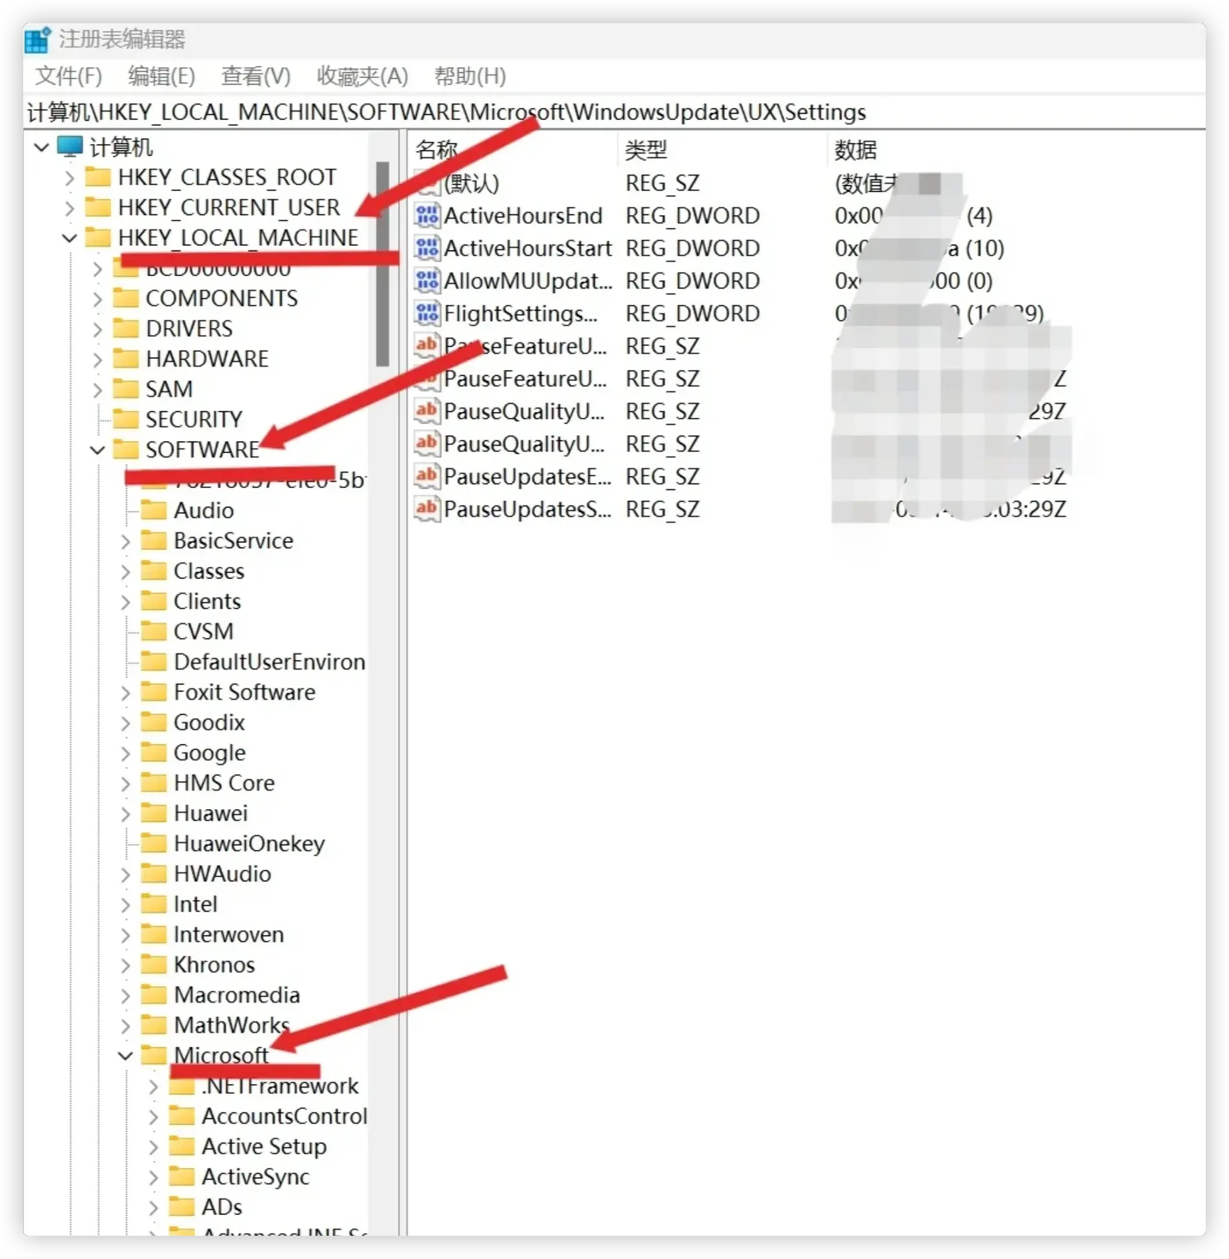Expand HKEY_CURRENT_USER chevron

click(70, 207)
